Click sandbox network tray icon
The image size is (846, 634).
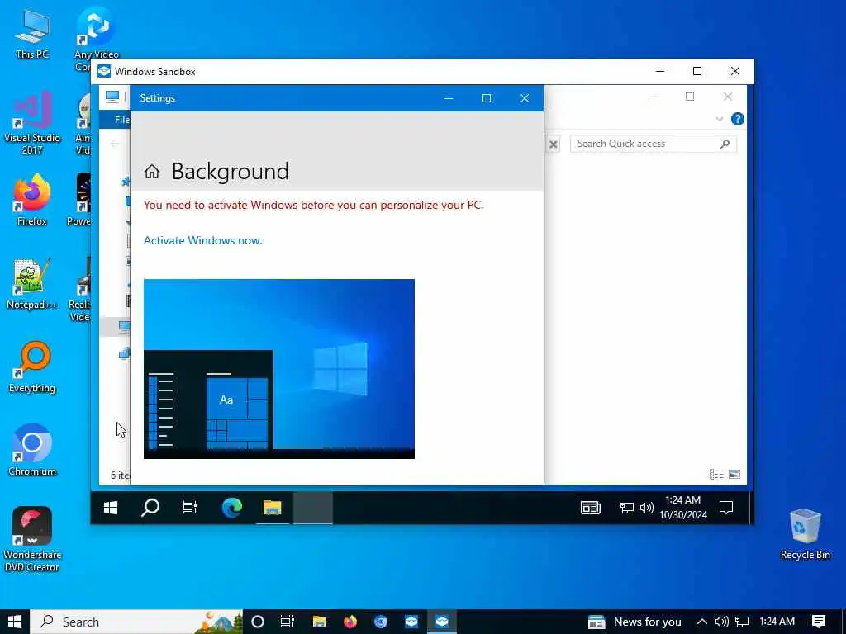pos(626,508)
